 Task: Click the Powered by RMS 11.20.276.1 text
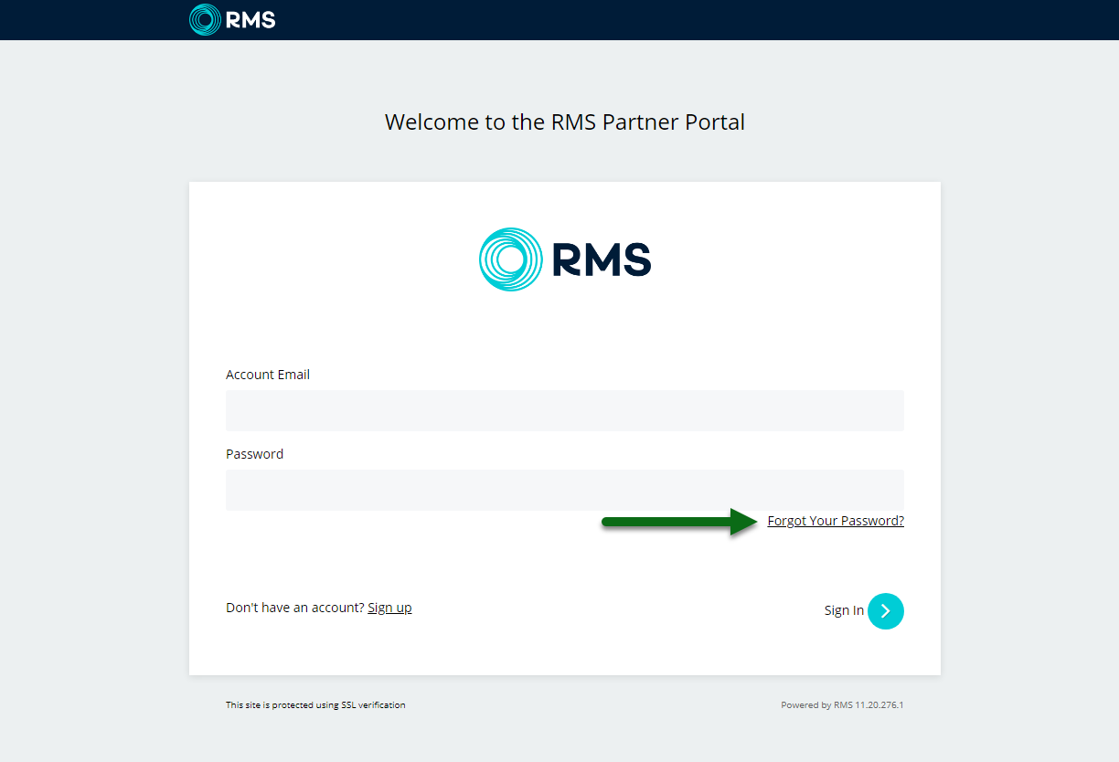[x=842, y=705]
